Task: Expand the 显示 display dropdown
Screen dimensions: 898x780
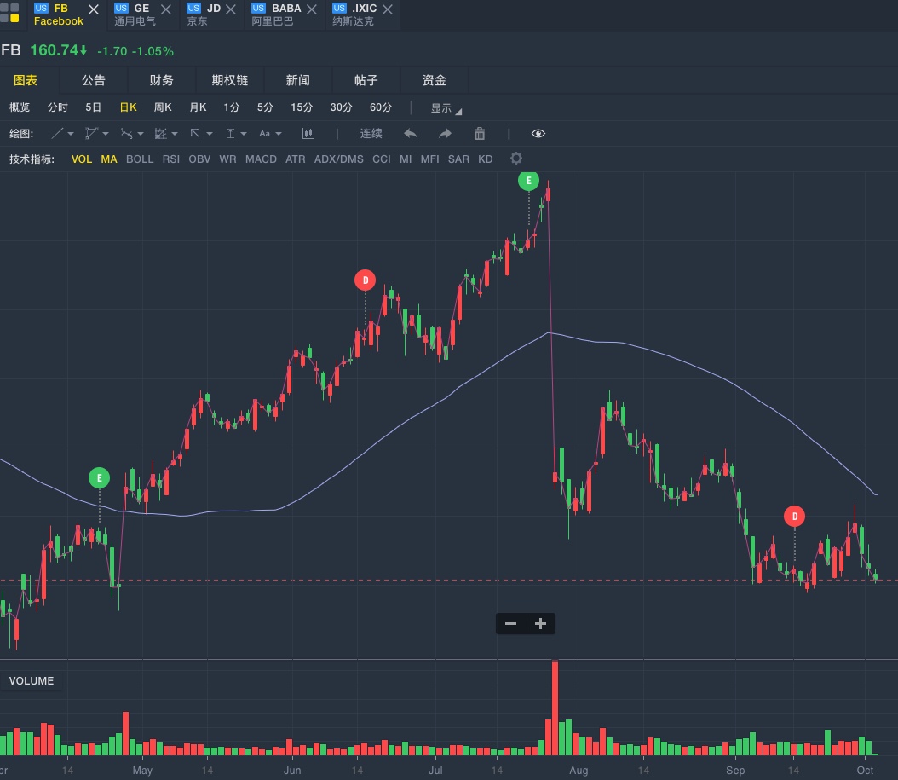Action: 446,108
